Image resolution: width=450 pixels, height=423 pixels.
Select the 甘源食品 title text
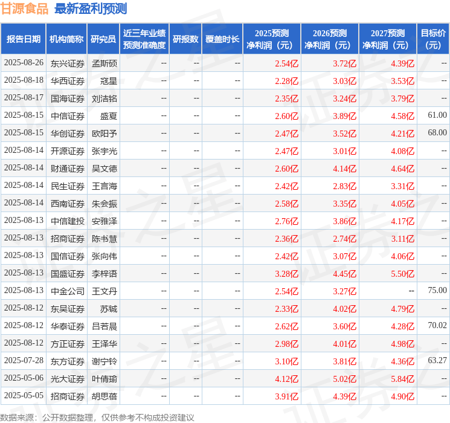(x=24, y=8)
